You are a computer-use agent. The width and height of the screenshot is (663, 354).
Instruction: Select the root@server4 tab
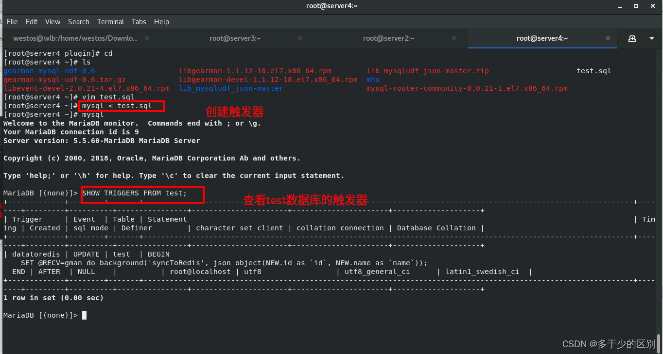coord(542,38)
